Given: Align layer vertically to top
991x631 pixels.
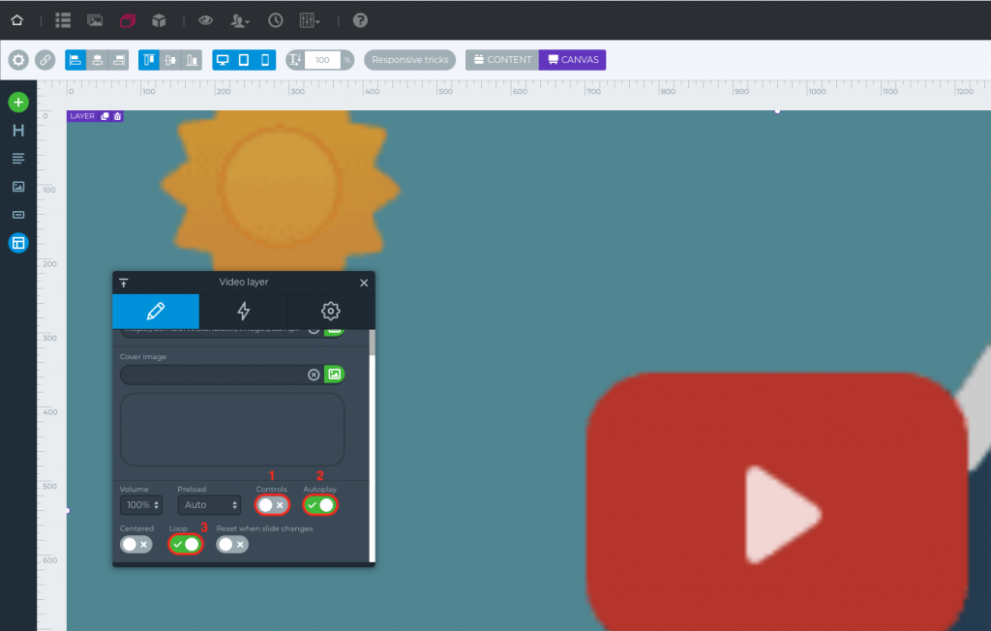Looking at the screenshot, I should tap(148, 60).
